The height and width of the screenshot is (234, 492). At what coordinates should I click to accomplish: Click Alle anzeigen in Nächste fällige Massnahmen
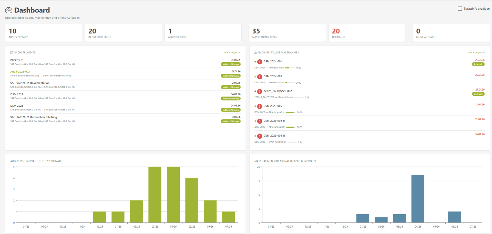pos(476,52)
